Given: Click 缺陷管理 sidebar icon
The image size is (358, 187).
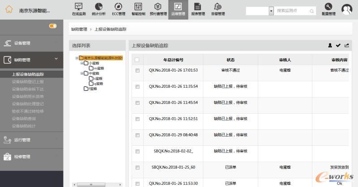Looking at the screenshot, I should (7, 60).
